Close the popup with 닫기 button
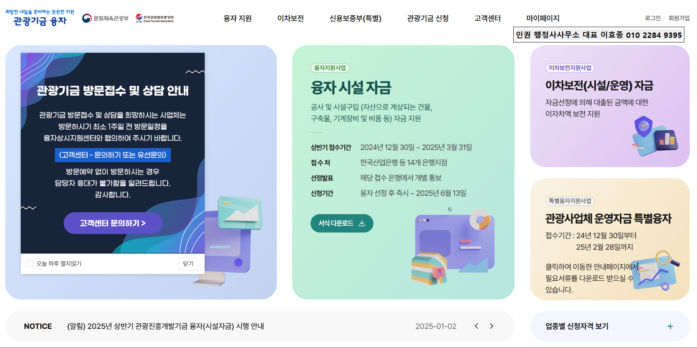The height and width of the screenshot is (348, 697). tap(188, 263)
